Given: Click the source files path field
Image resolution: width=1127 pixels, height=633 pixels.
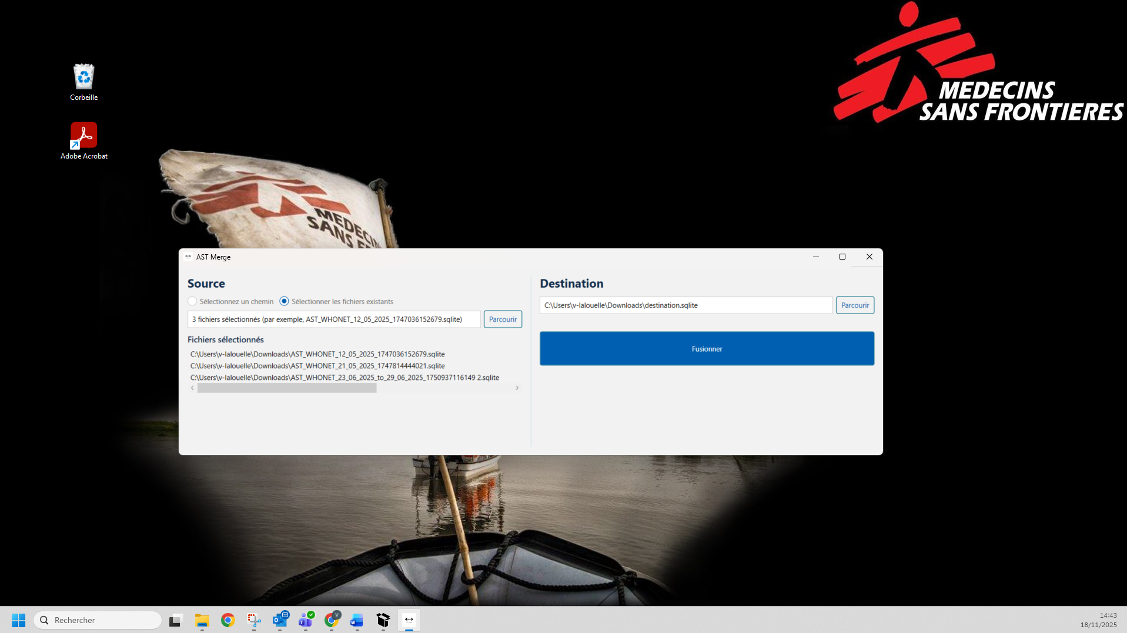Looking at the screenshot, I should pos(334,319).
